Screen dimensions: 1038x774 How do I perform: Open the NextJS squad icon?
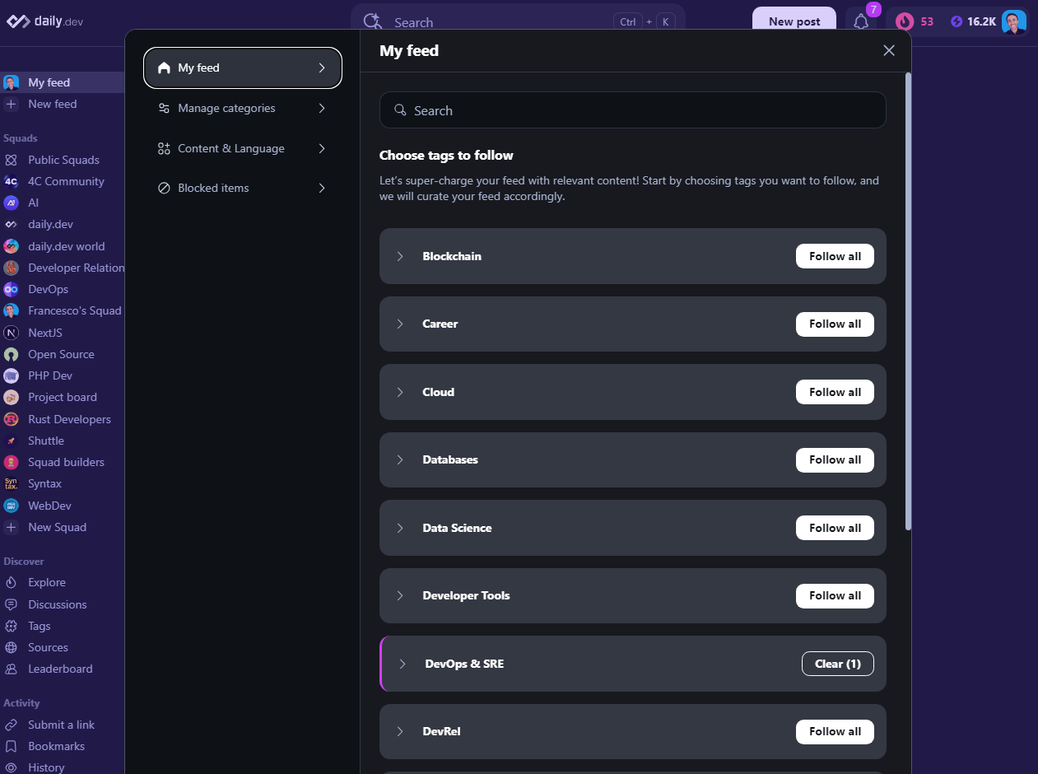tap(11, 333)
